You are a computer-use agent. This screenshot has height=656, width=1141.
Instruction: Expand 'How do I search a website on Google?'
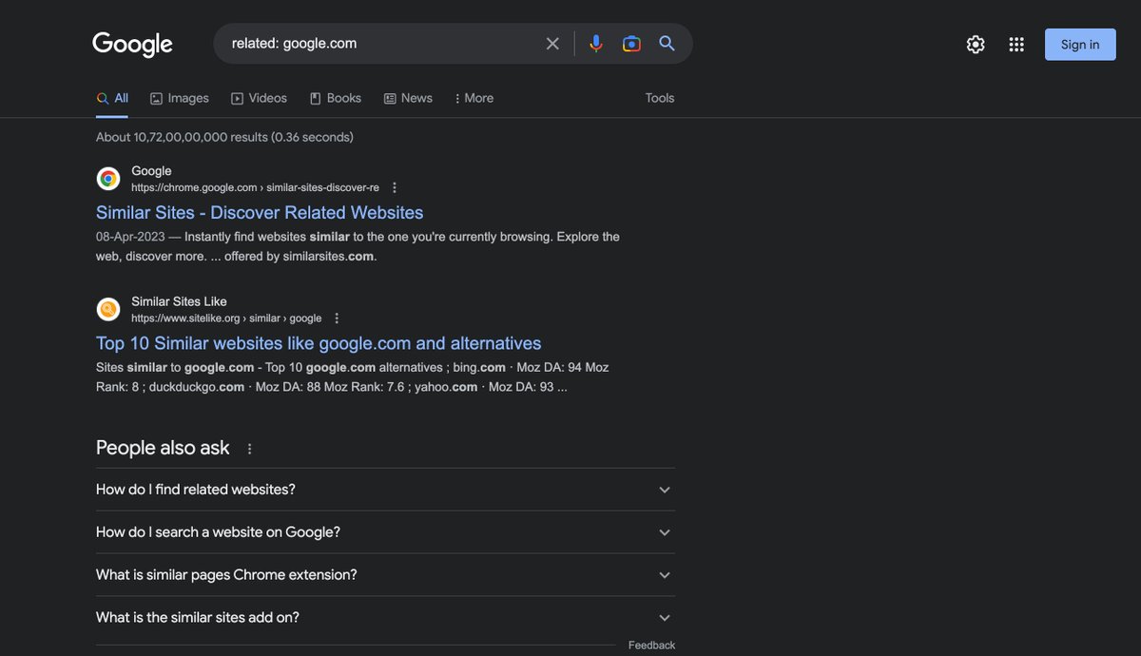click(x=385, y=532)
